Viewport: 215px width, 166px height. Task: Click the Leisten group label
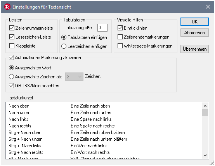(x=16, y=20)
